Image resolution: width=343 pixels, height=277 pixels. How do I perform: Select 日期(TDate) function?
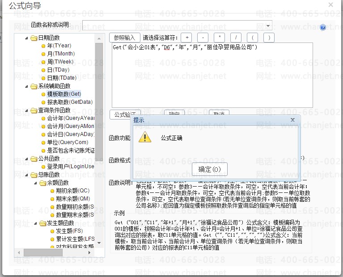62,78
